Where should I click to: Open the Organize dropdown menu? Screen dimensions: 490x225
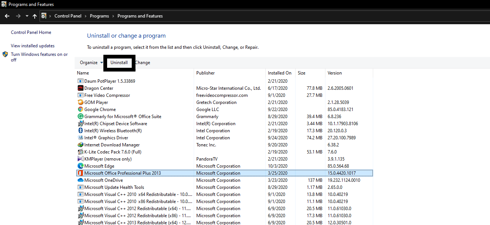[x=91, y=63]
